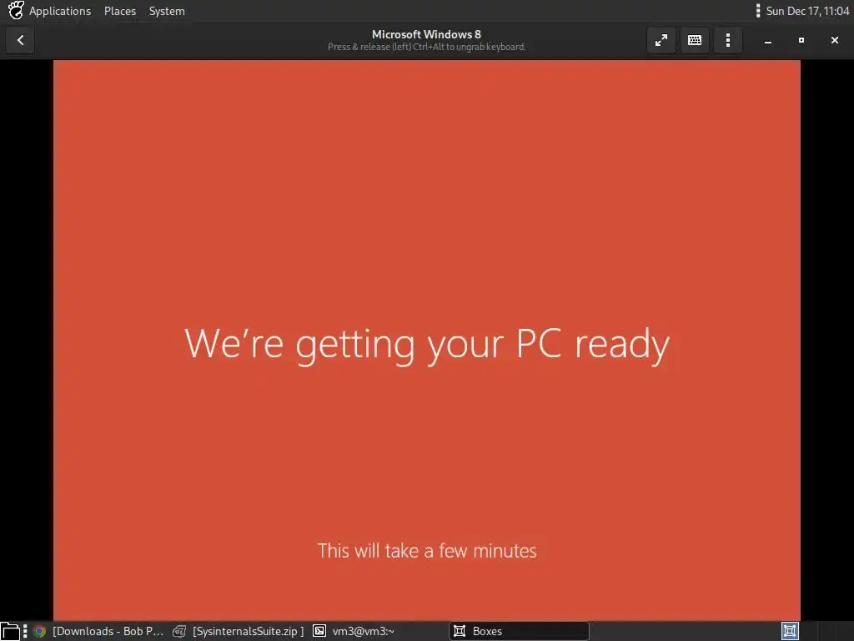Viewport: 854px width, 641px height.
Task: Open the Boxes three-dot options menu
Action: click(x=728, y=40)
